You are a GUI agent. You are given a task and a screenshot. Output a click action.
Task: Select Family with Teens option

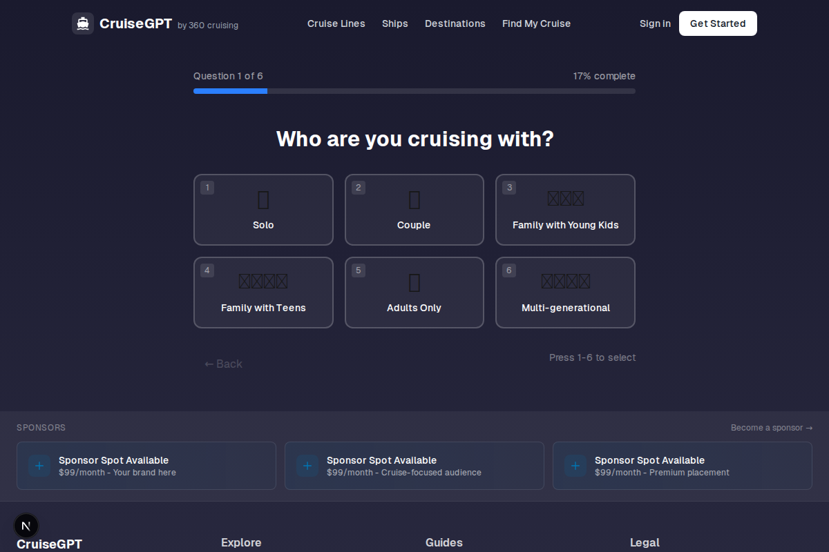tap(263, 293)
